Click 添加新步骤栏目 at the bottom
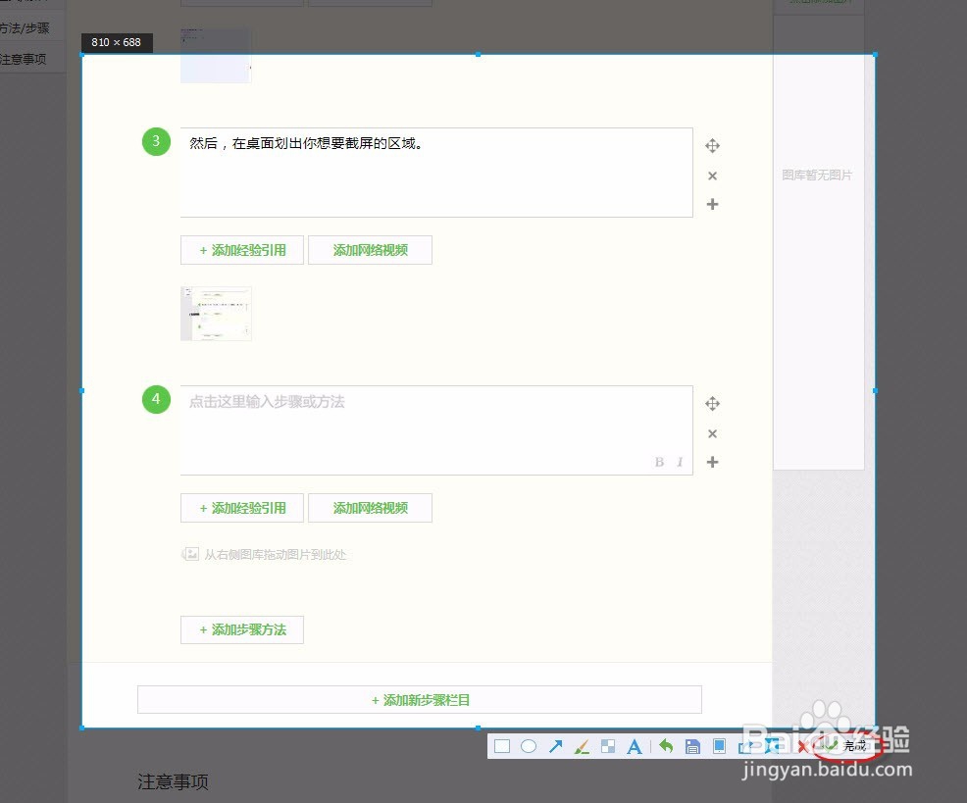967x803 pixels. click(420, 699)
